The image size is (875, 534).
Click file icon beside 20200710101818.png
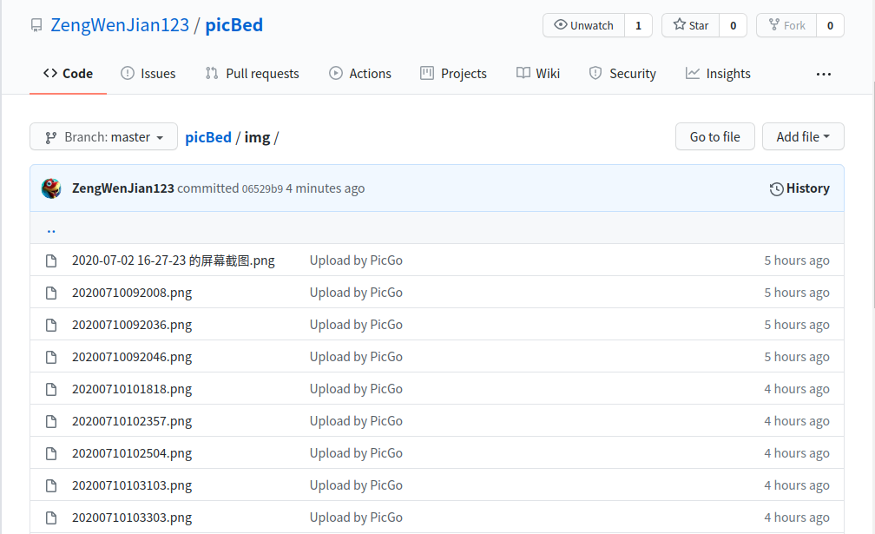pos(51,390)
